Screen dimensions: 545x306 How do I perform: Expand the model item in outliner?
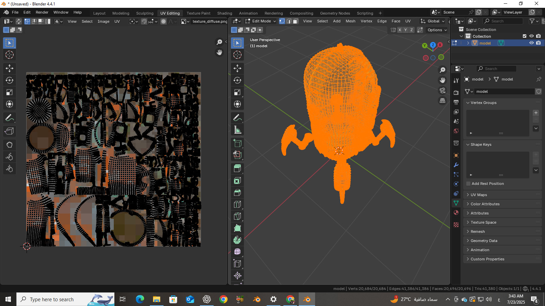[468, 43]
